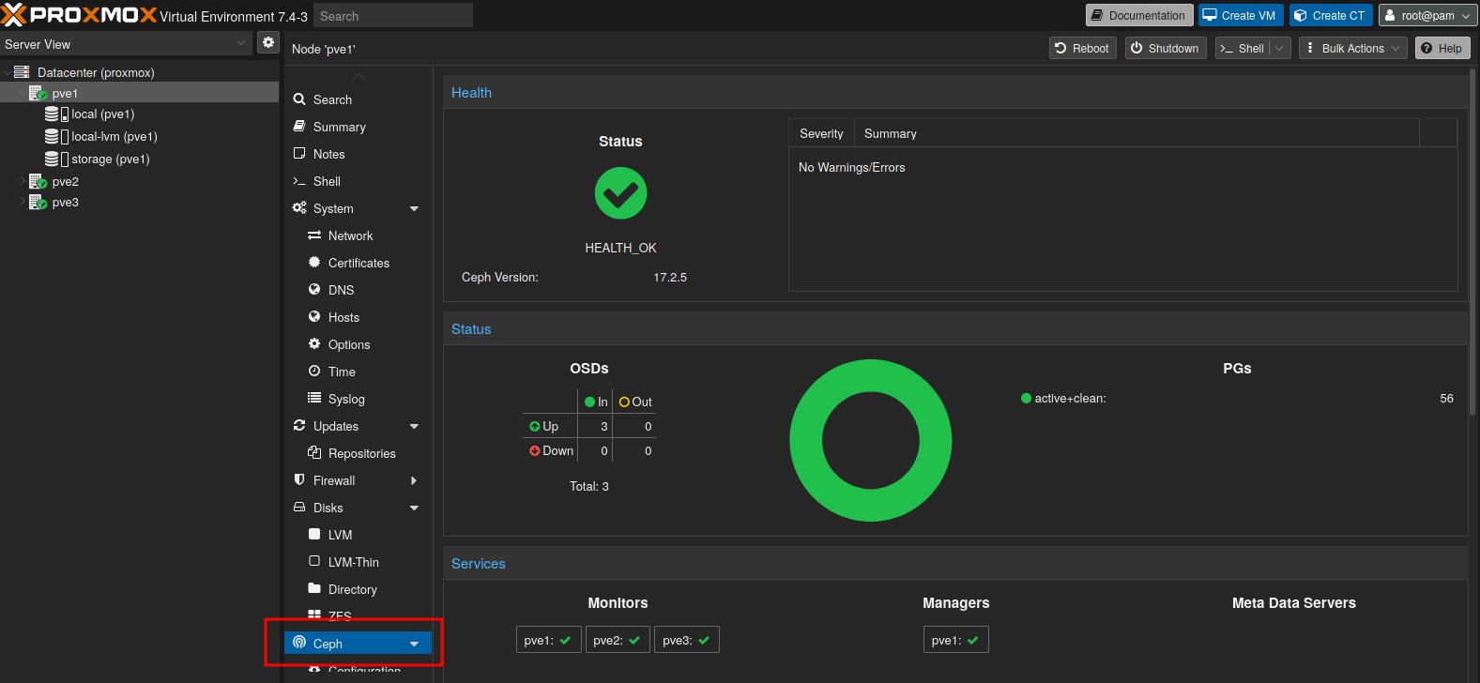Open the Bulk Actions dropdown

click(1353, 48)
